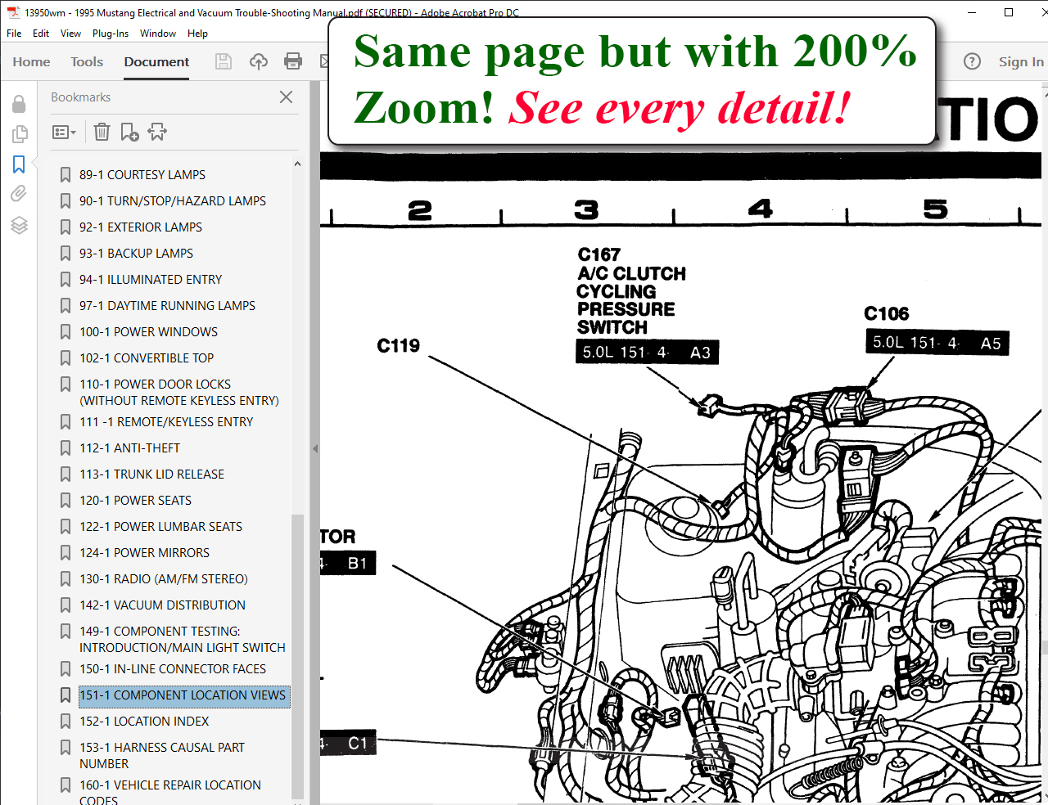1048x805 pixels.
Task: Jump to 93-1 BACKUP LAMPS bookmark
Action: [137, 254]
